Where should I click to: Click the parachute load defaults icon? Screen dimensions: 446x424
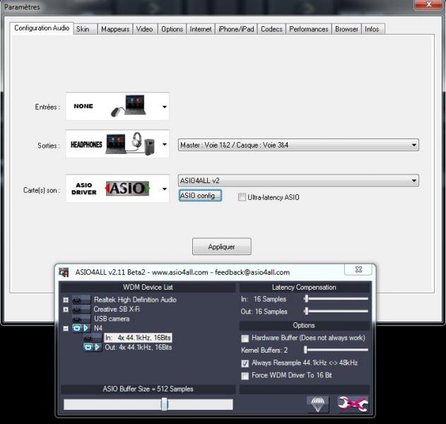pos(318,404)
